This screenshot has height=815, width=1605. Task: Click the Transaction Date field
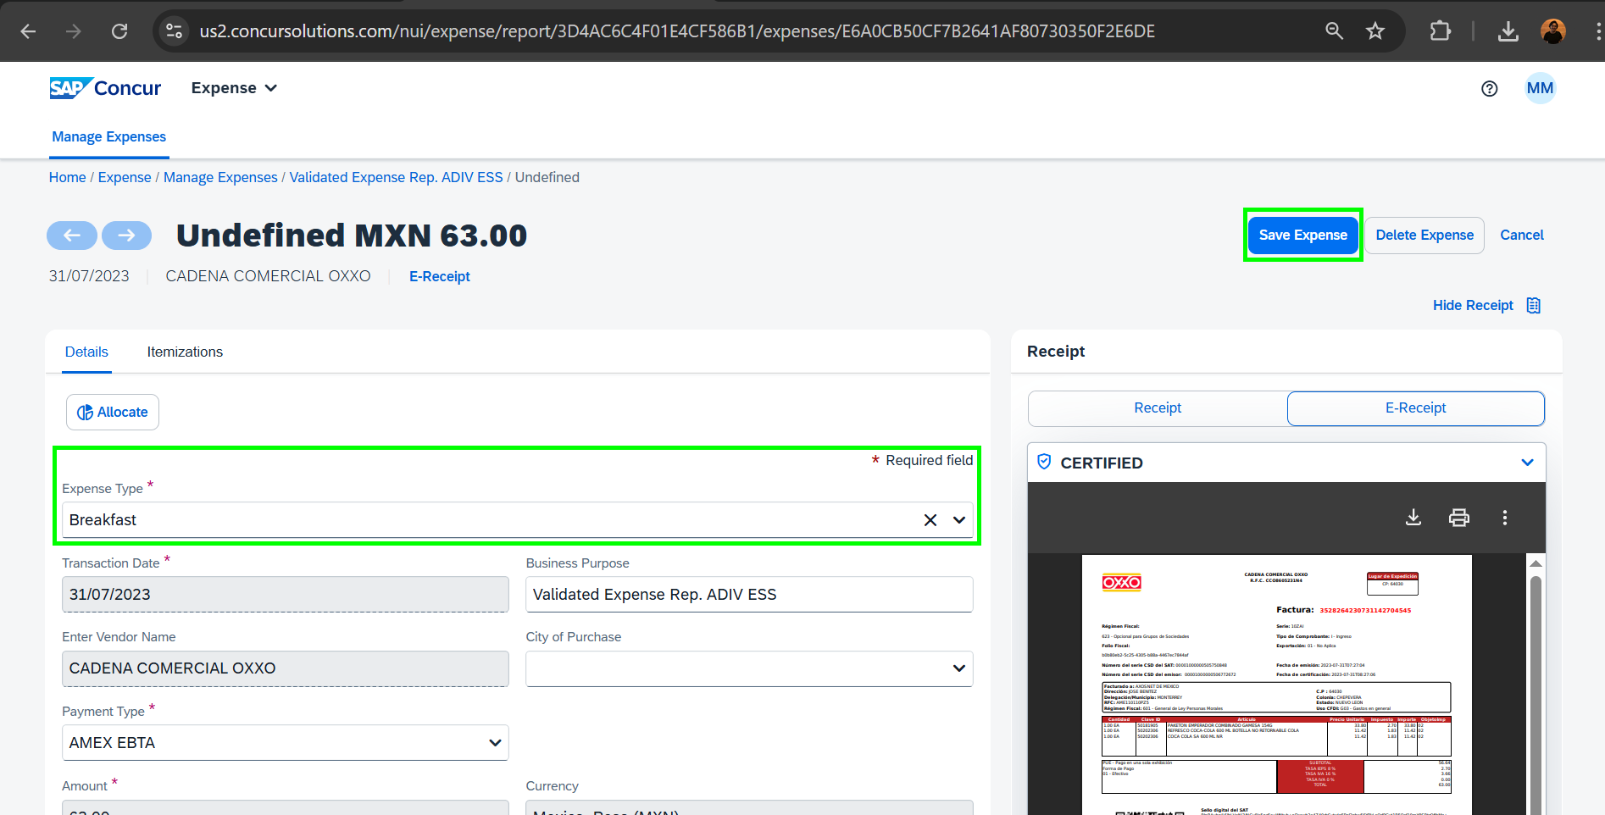point(285,595)
